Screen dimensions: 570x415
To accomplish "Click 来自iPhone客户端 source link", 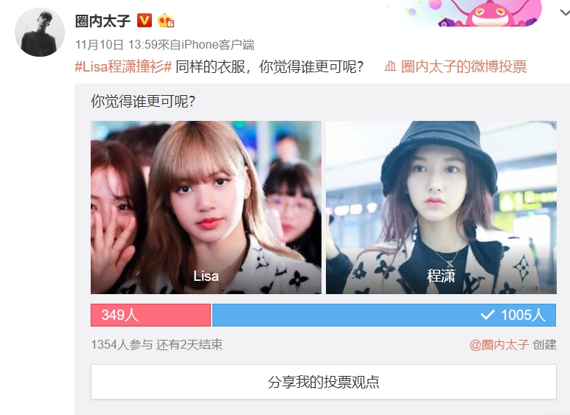I will click(206, 45).
